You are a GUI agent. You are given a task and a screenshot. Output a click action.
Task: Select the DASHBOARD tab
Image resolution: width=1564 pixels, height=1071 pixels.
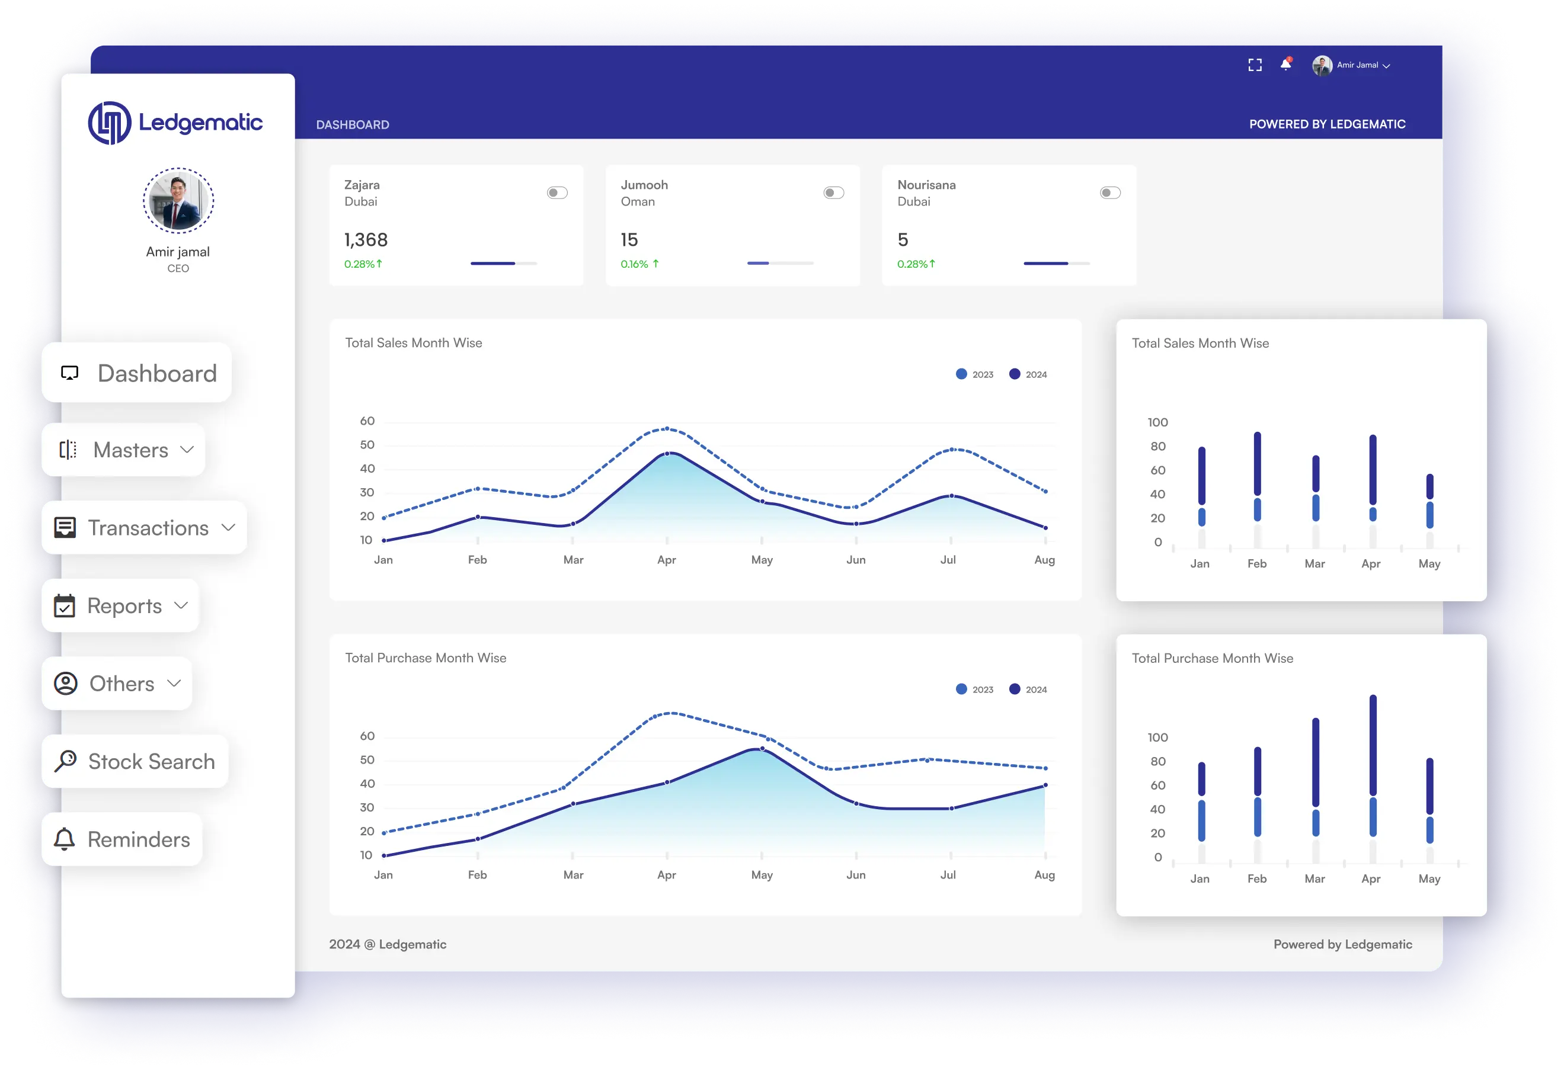[x=353, y=124]
